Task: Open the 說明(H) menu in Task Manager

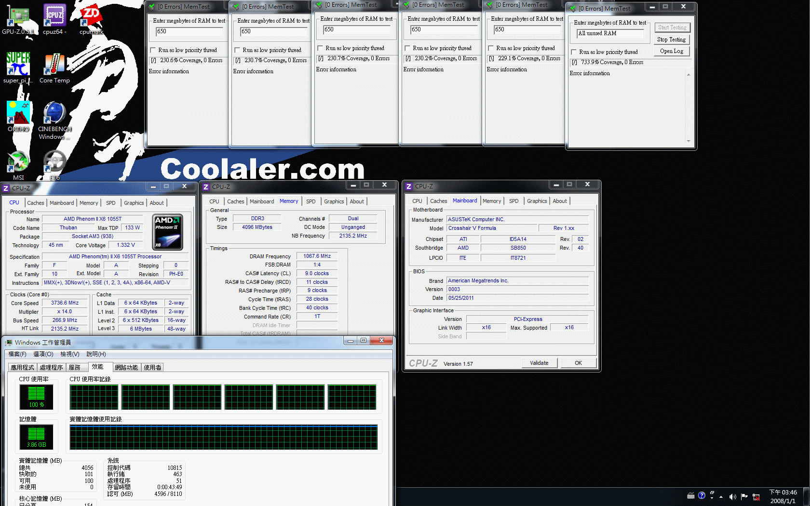Action: click(96, 354)
